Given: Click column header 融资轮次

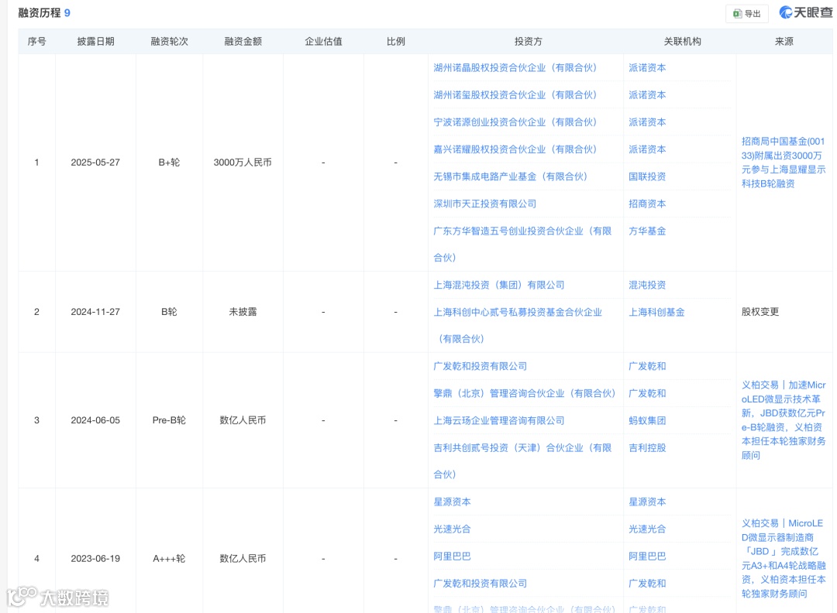Looking at the screenshot, I should 169,42.
